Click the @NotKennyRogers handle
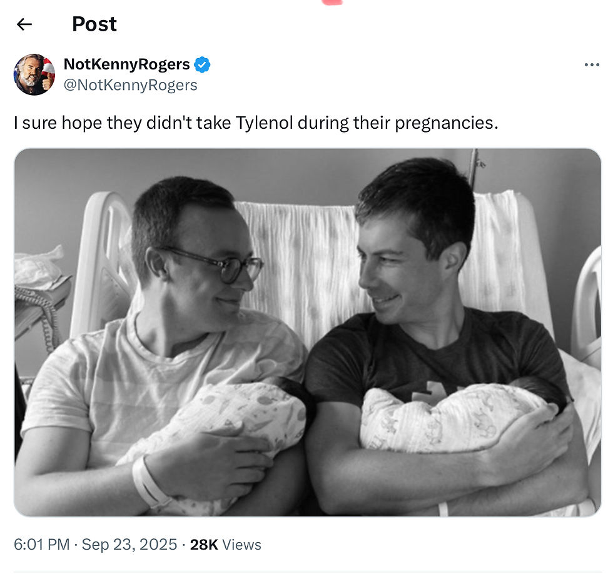Image resolution: width=613 pixels, height=574 pixels. (130, 85)
